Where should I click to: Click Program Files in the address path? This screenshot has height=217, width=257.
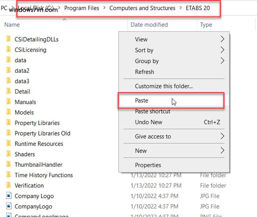coord(82,8)
